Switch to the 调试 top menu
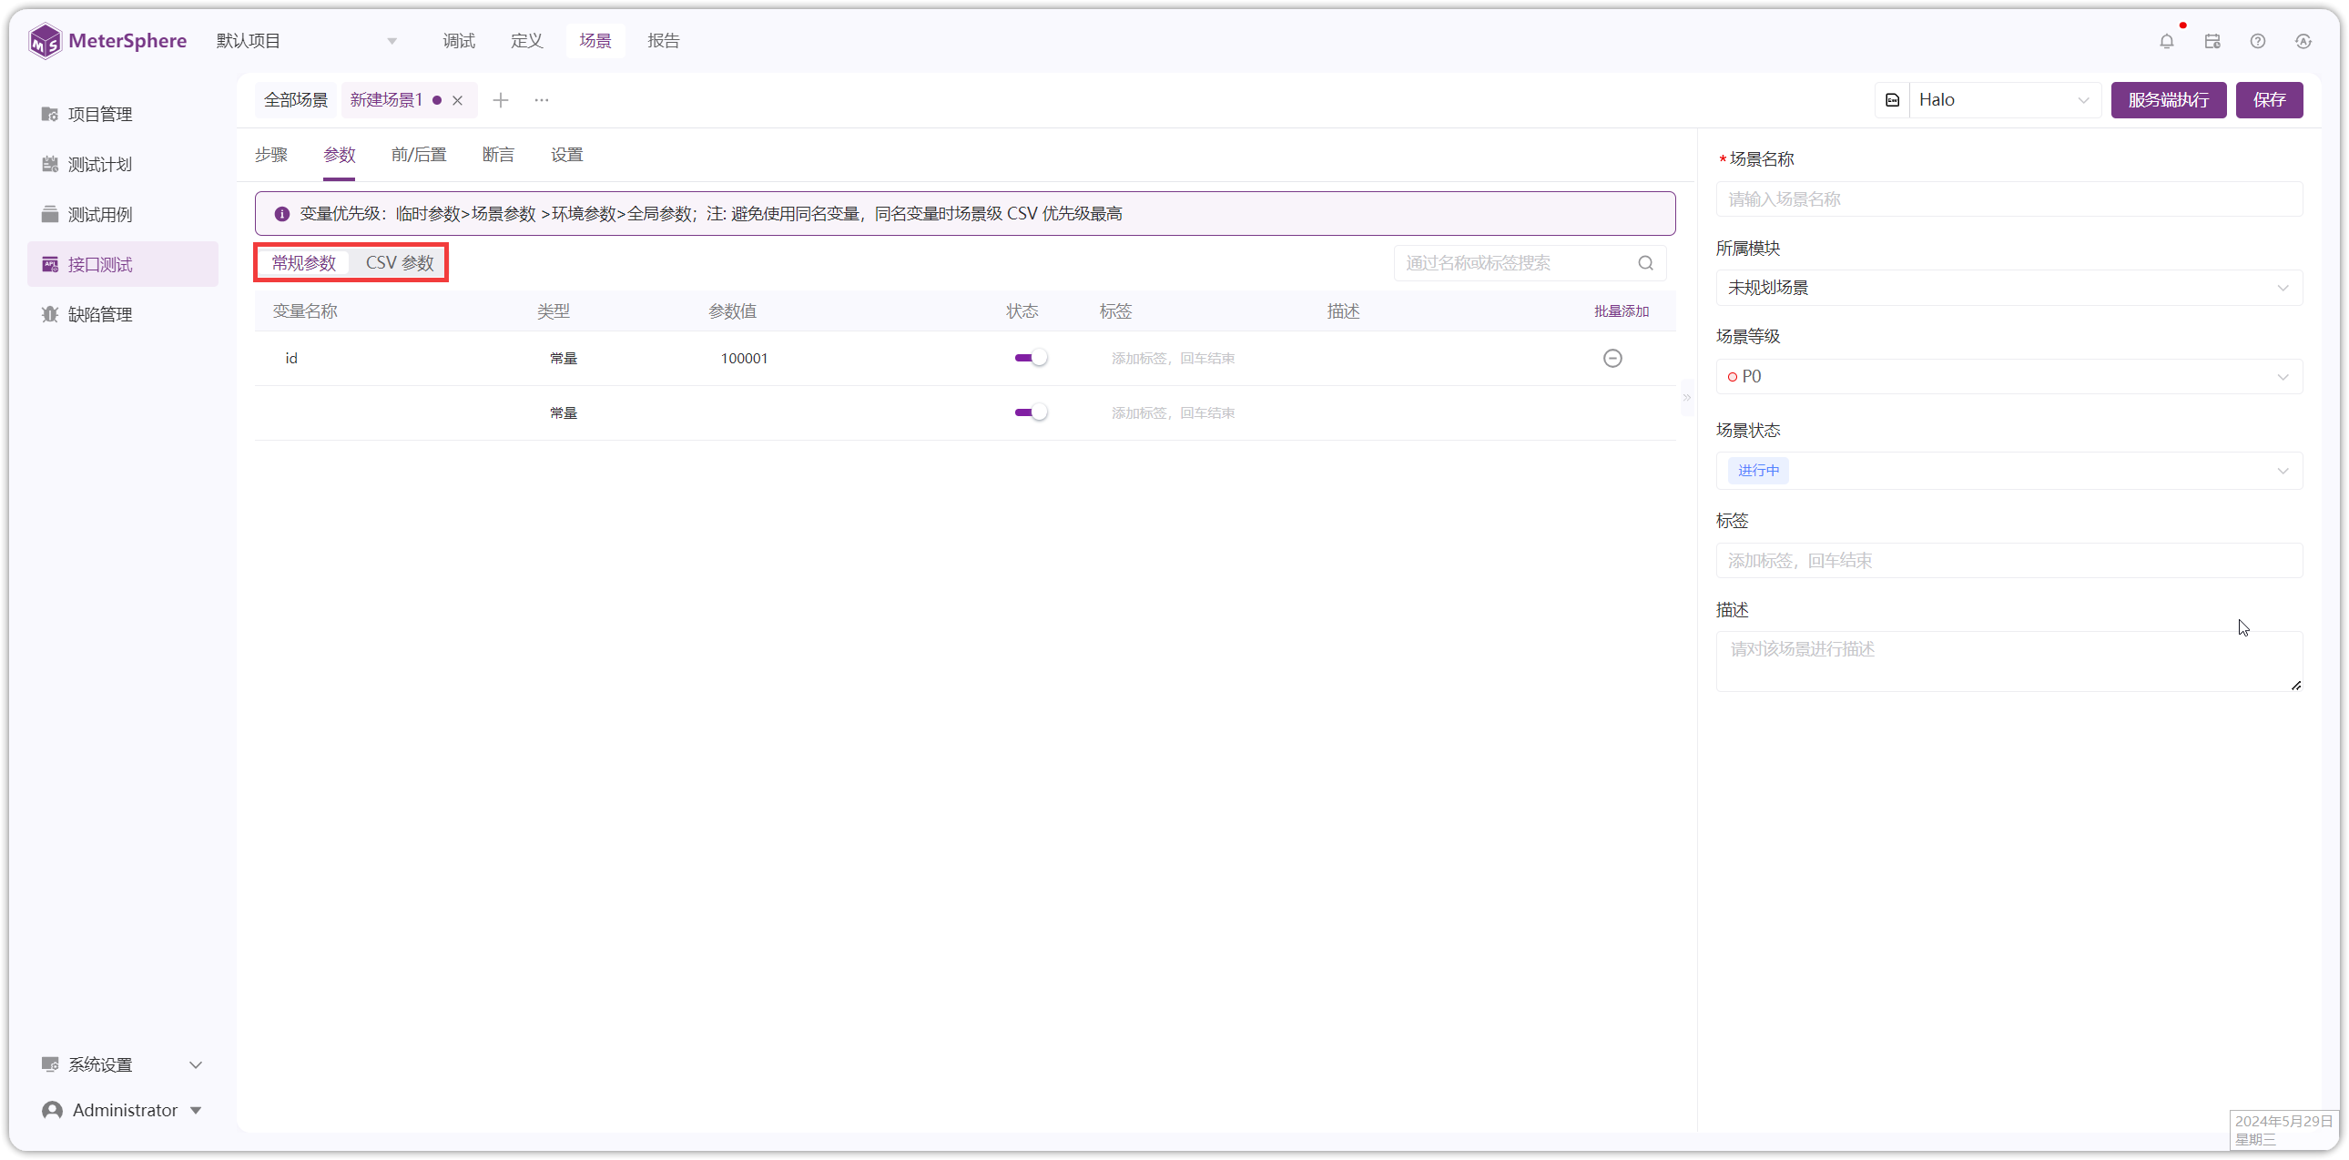The height and width of the screenshot is (1160, 2349). (x=459, y=41)
